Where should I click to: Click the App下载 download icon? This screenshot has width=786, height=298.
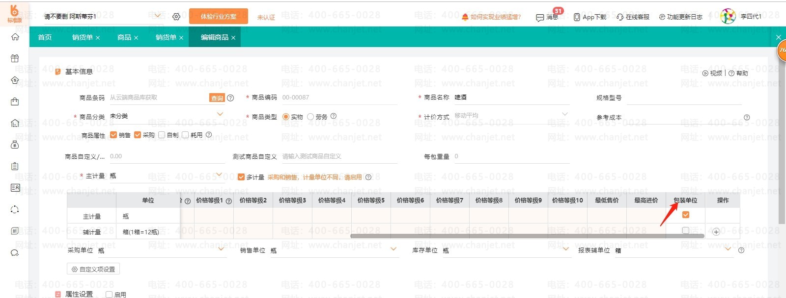[x=577, y=17]
